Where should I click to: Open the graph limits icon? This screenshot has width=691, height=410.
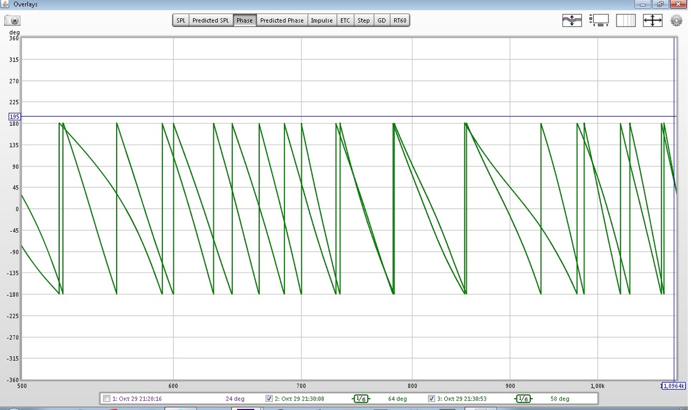coord(599,20)
